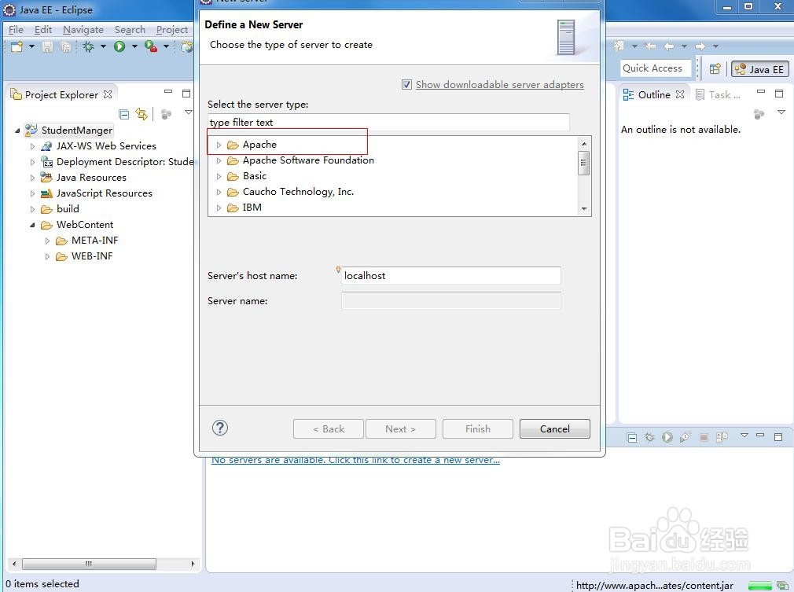
Task: Click the green progress indicator in status bar
Action: click(759, 586)
